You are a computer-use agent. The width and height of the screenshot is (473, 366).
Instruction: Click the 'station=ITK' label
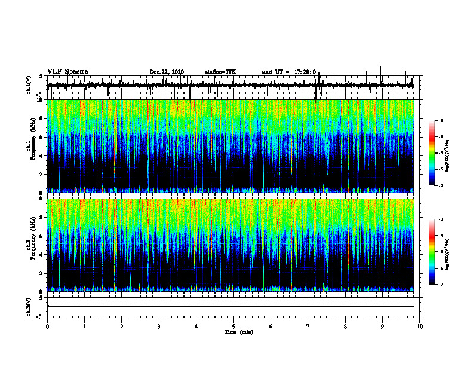tap(220, 72)
